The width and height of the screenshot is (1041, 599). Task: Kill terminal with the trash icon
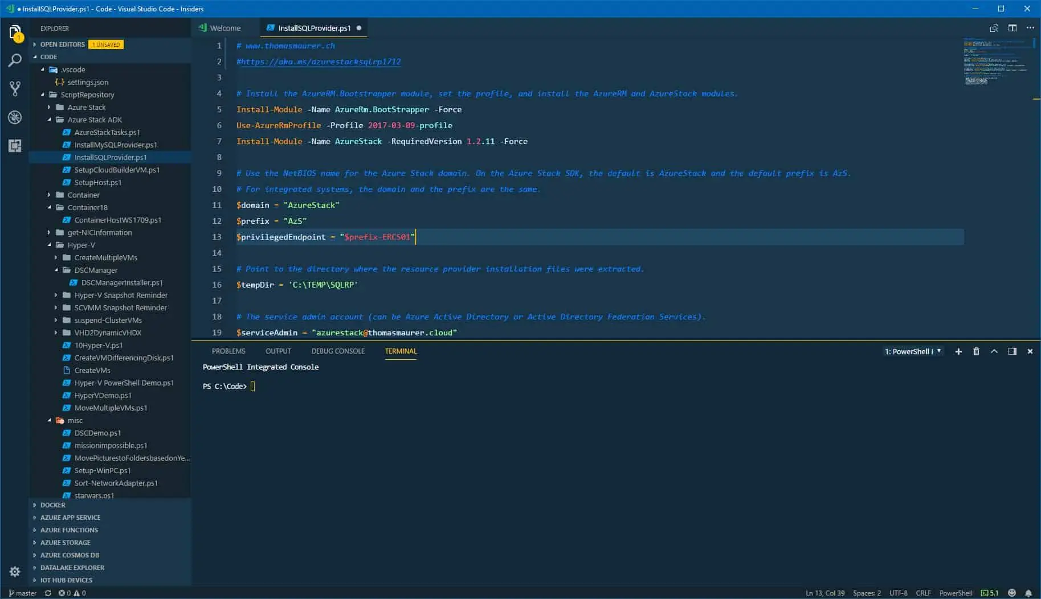pyautogui.click(x=976, y=351)
